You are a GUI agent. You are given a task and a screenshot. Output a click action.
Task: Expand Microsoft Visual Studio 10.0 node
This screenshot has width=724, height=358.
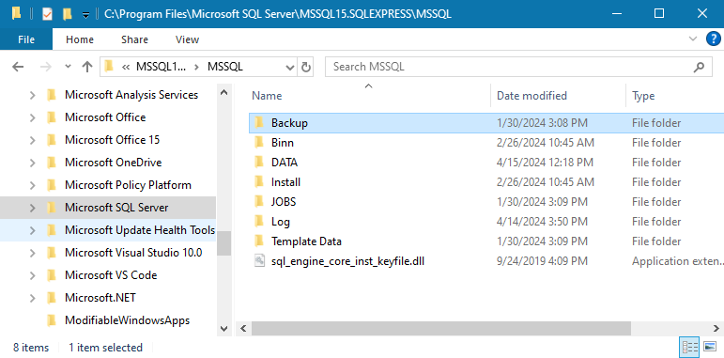click(x=32, y=253)
